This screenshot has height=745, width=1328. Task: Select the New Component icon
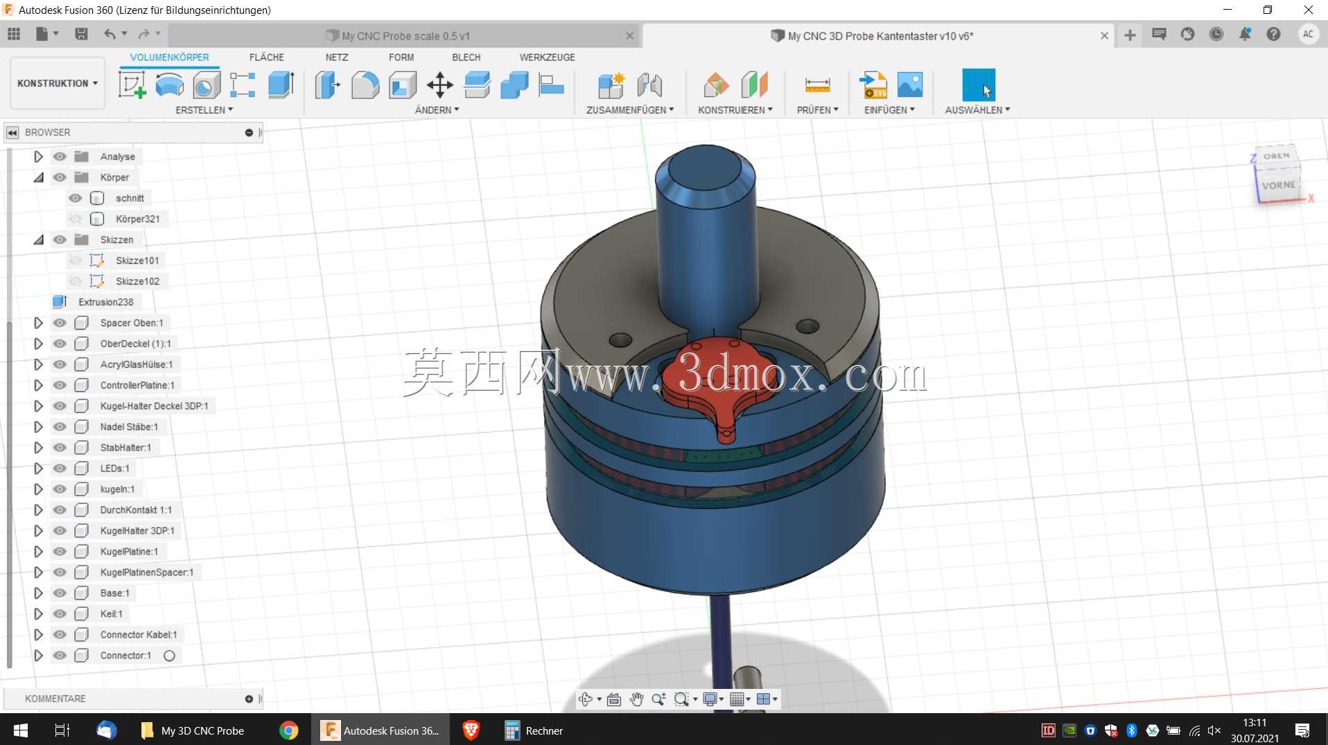(x=611, y=84)
